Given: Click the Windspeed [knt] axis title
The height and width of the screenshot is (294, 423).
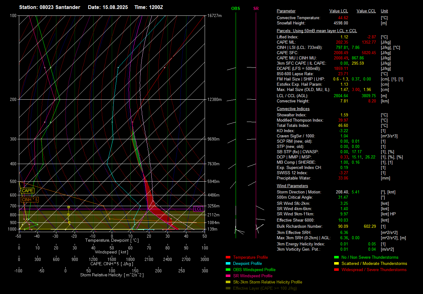Looking at the screenshot, I should pyautogui.click(x=111, y=252).
